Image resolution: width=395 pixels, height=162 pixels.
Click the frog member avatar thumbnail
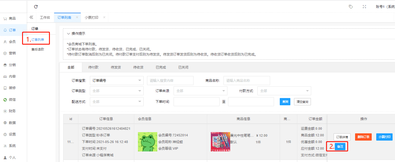pos(147,142)
